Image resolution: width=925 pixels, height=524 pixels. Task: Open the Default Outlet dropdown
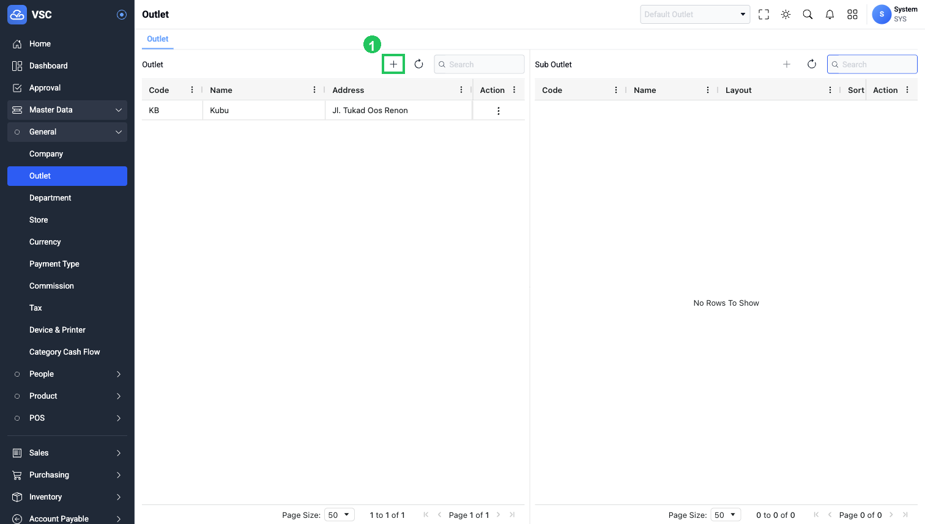pos(695,14)
